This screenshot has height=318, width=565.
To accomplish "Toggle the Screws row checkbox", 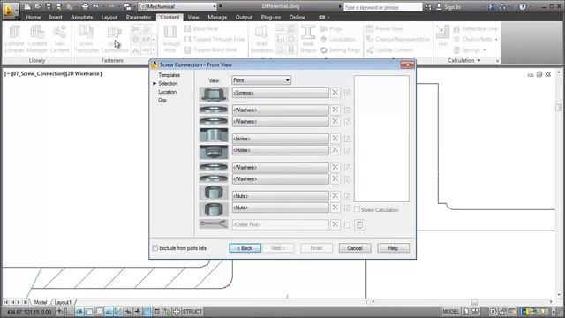I will (x=347, y=93).
